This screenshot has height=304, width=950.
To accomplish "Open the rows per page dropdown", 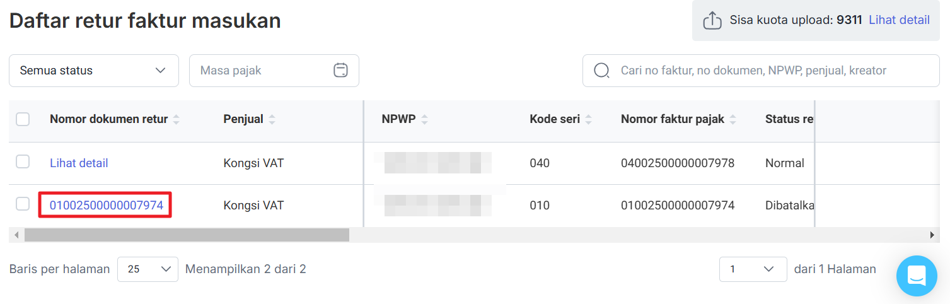I will [x=148, y=269].
